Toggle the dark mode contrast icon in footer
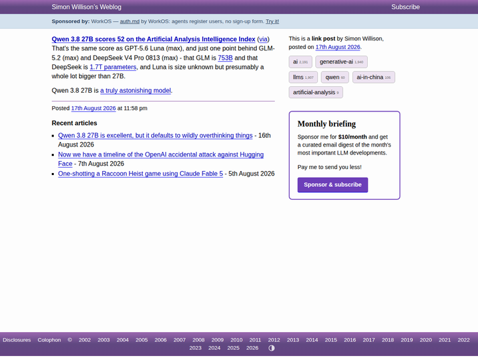Screen dimensions: 478x358 (x=272, y=348)
